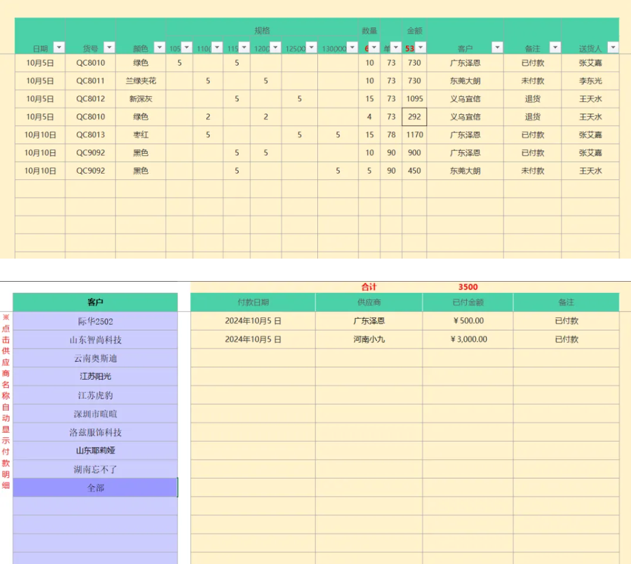The image size is (631, 564).
Task: Open the 客户 column filter dropdown
Action: (x=497, y=47)
